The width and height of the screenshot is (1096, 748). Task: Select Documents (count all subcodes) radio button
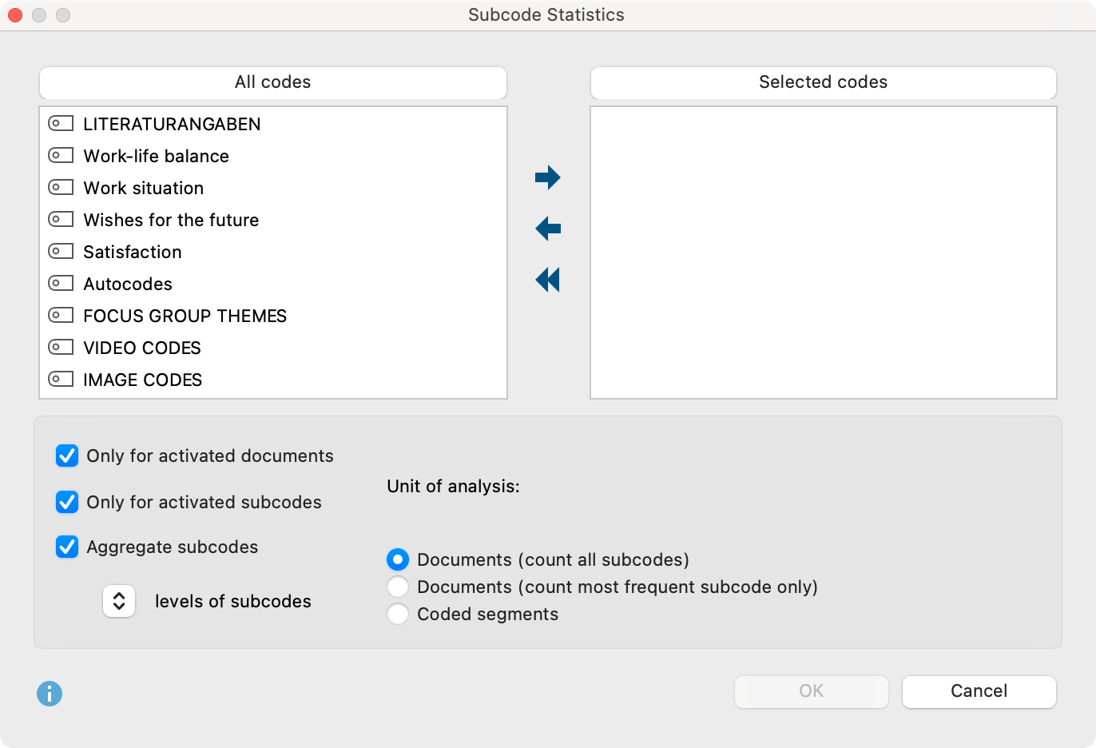[x=398, y=559]
